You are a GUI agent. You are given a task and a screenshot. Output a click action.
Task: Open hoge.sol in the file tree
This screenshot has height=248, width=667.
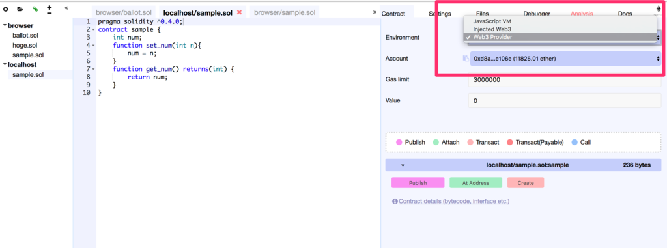tap(25, 45)
